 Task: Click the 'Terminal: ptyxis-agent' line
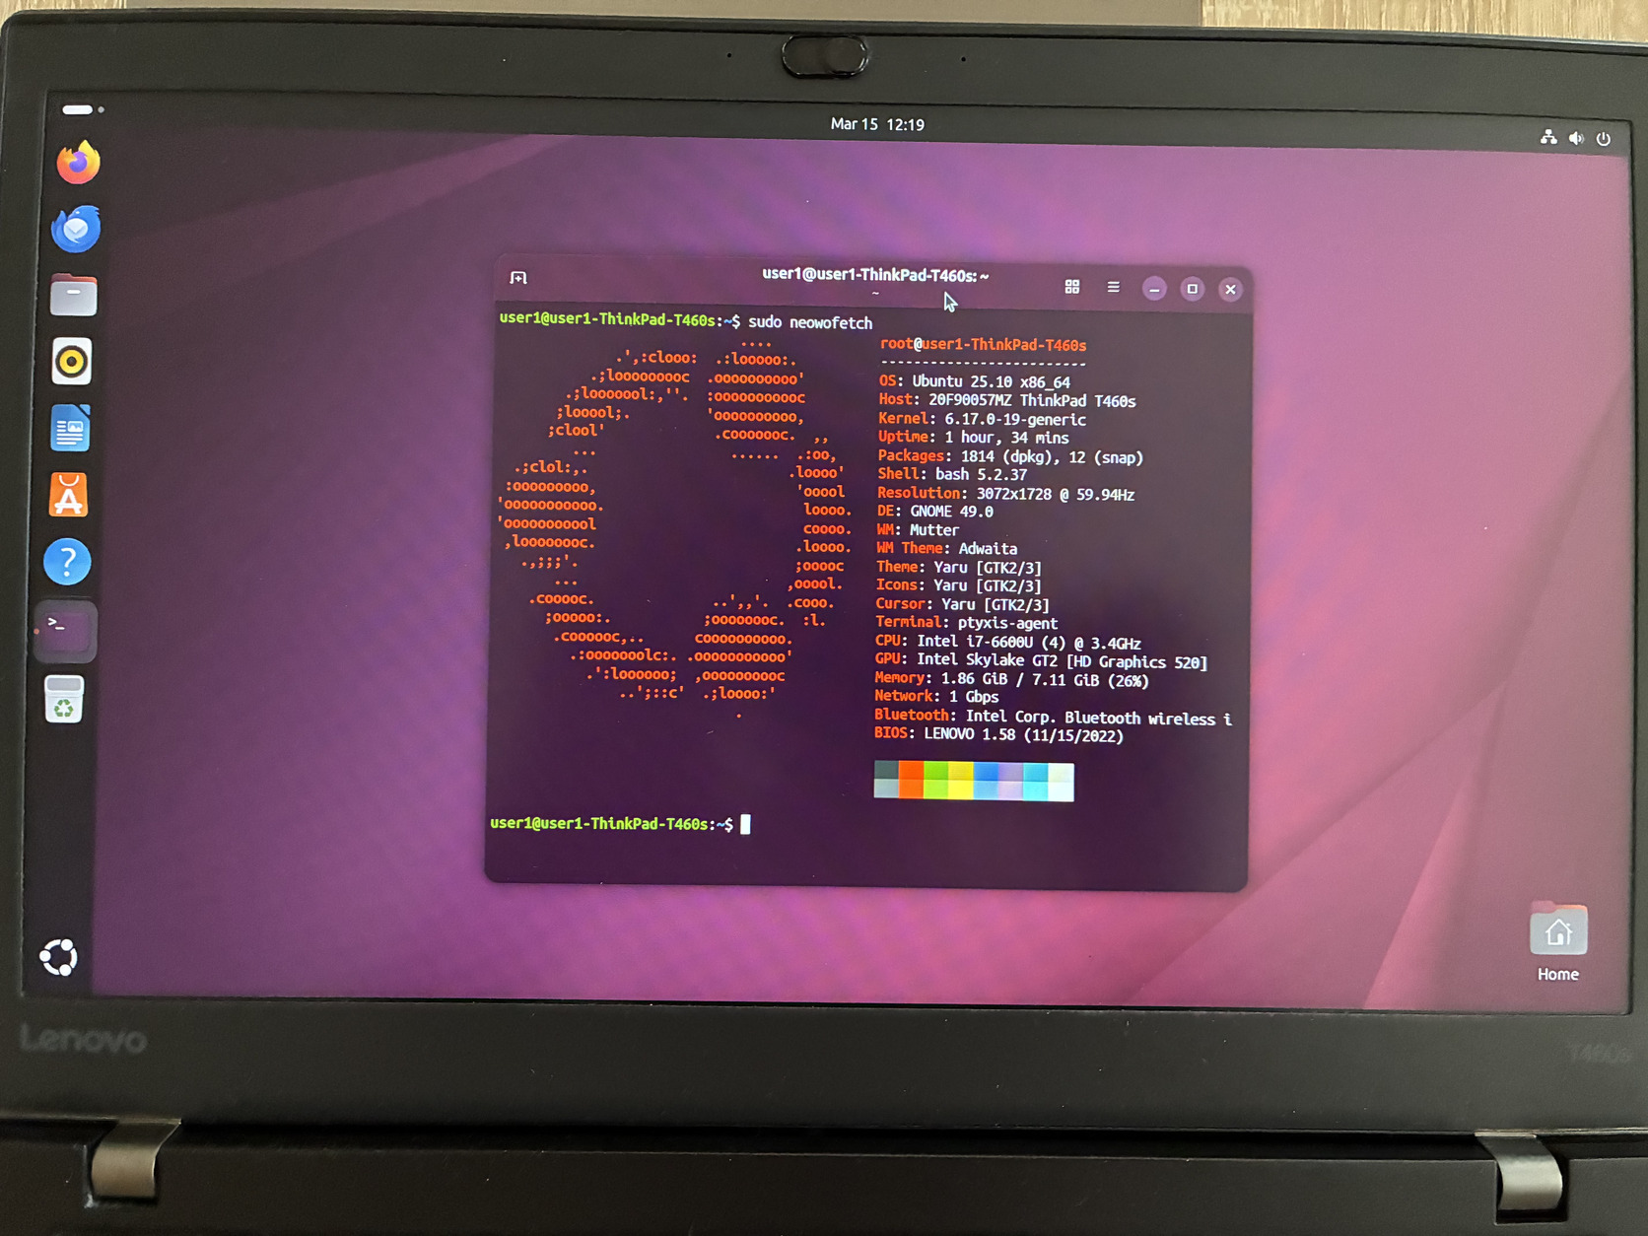[x=966, y=623]
